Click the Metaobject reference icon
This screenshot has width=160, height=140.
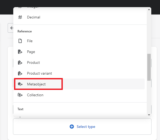20,84
